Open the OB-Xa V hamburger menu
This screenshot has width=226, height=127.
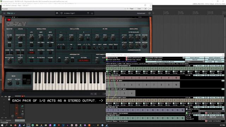click(4, 13)
